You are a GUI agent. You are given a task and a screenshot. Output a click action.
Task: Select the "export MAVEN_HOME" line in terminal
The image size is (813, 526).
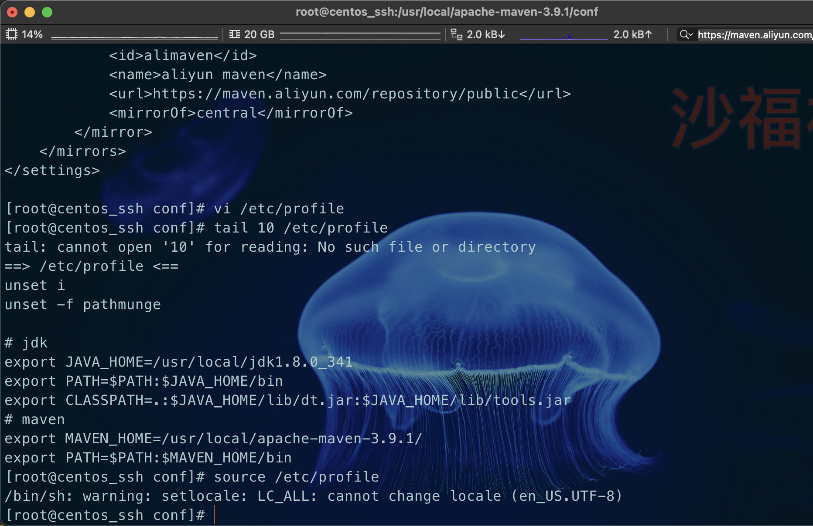tap(212, 438)
